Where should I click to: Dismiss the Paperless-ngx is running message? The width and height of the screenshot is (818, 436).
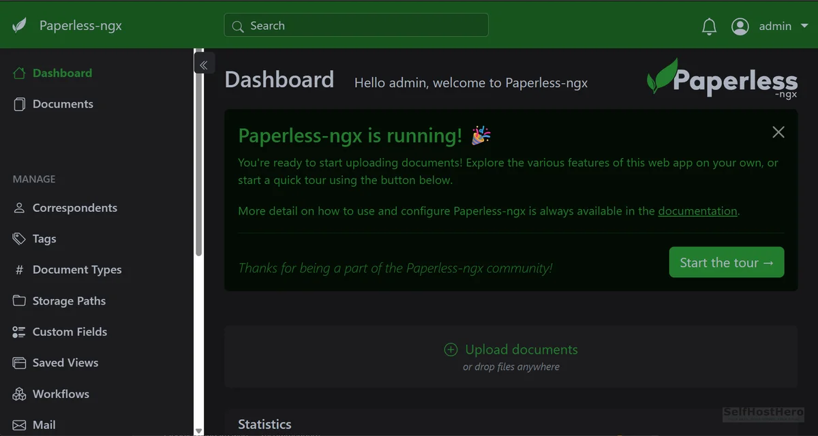click(778, 131)
